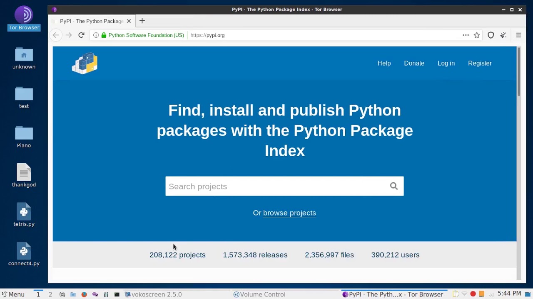This screenshot has width=533, height=299.
Task: Click Register in header
Action: (x=480, y=63)
